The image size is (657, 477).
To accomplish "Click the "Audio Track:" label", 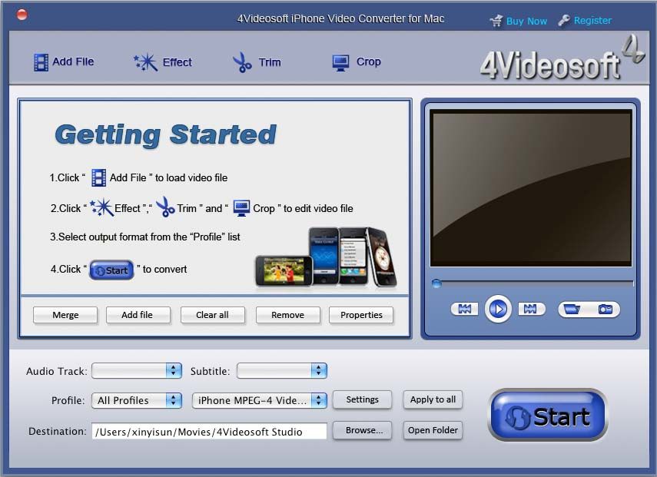I will coord(57,371).
